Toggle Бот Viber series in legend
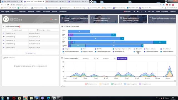 tap(98, 49)
